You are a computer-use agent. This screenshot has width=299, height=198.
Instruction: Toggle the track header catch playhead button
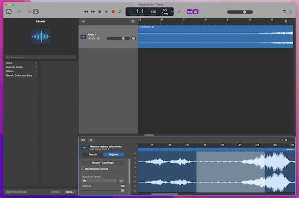pyautogui.click(x=133, y=22)
